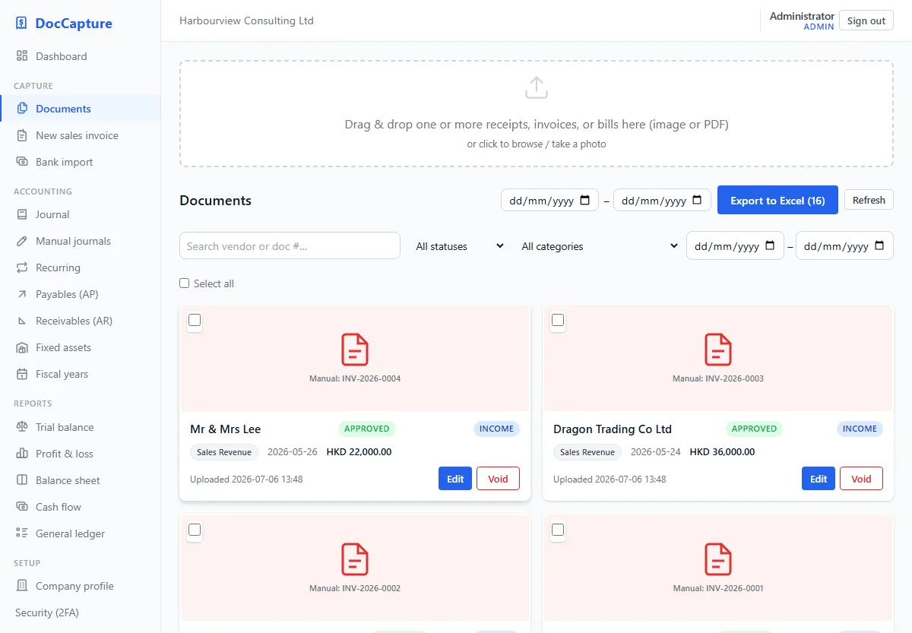
Task: Check the Dragon Trading Co Ltd card checkbox
Action: (558, 320)
